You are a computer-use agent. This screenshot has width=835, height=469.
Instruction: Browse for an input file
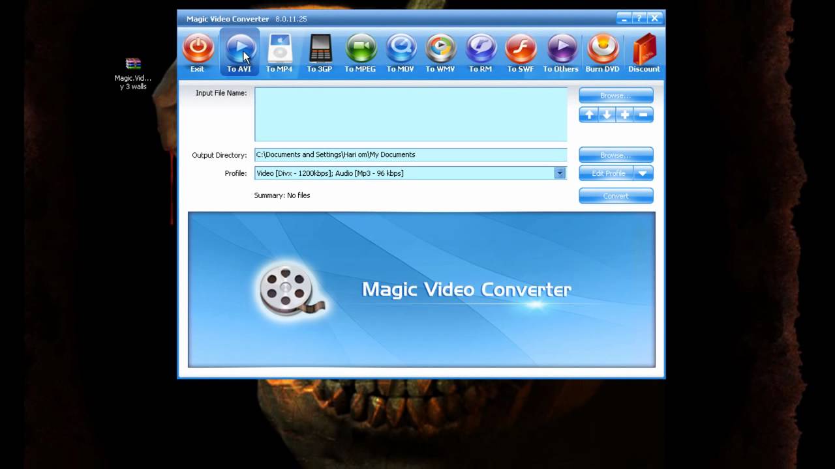(616, 95)
